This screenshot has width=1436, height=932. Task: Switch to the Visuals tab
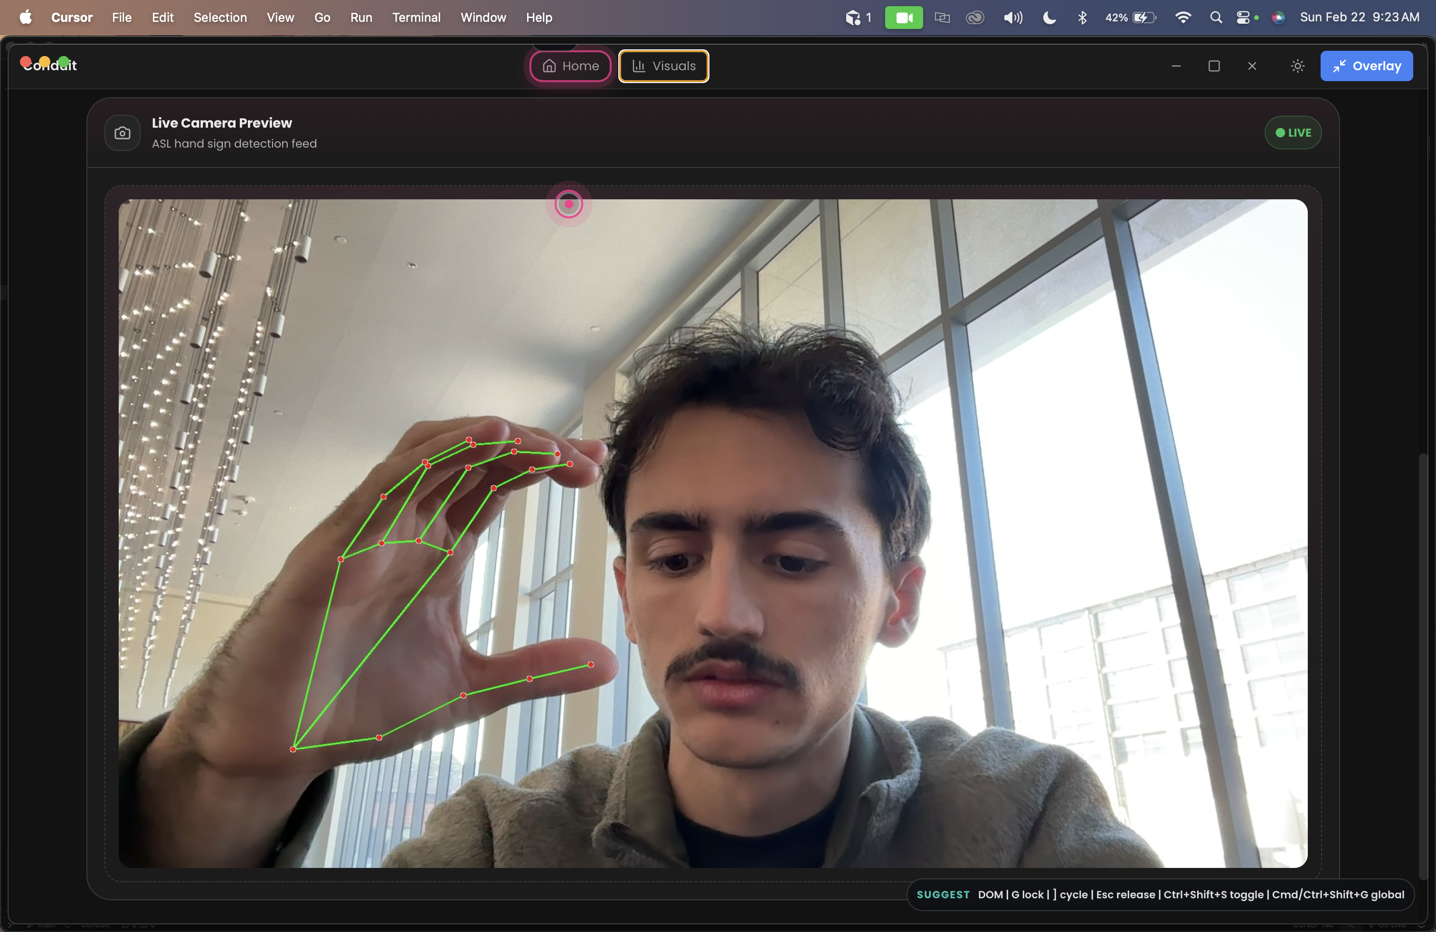pyautogui.click(x=663, y=65)
